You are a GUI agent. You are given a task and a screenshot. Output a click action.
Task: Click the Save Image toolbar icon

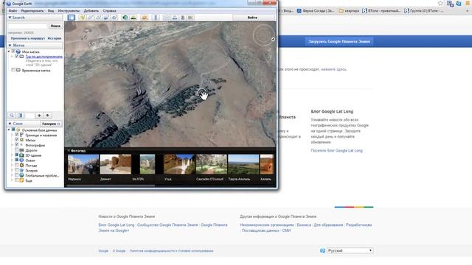[x=182, y=18]
